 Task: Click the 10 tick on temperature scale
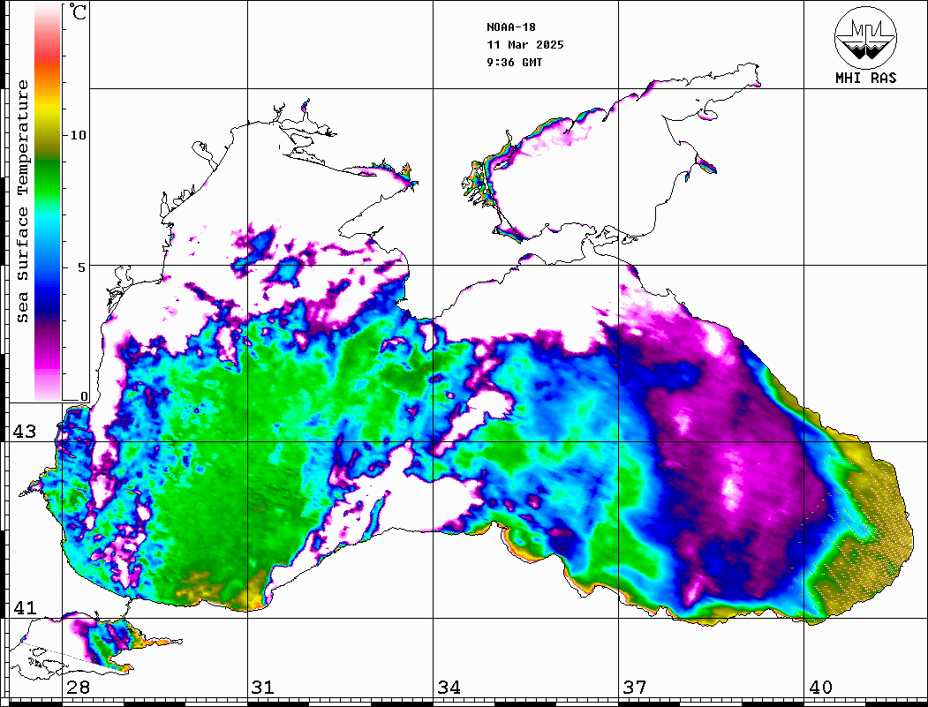(78, 135)
